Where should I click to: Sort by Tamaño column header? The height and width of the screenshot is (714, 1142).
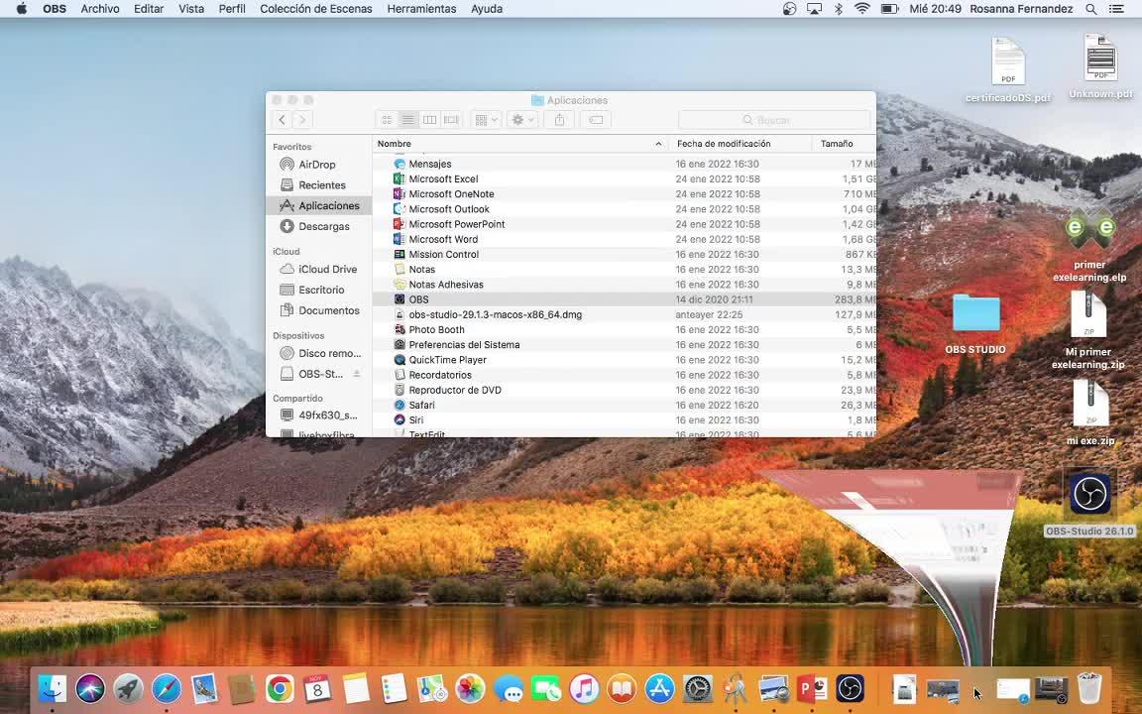(x=844, y=144)
